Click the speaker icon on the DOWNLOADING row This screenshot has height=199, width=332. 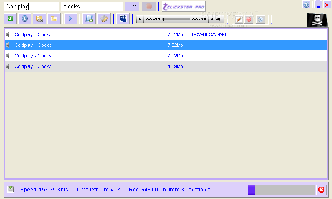pos(8,34)
